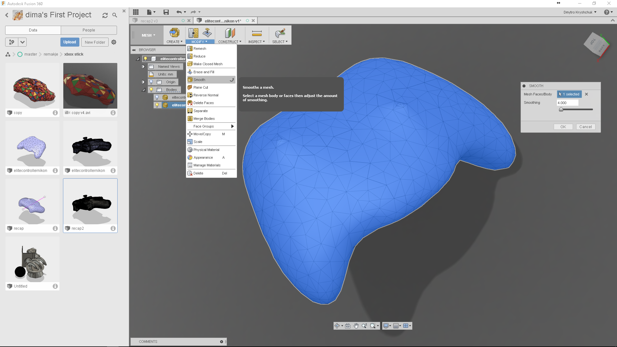Viewport: 617px width, 347px height.
Task: Switch to the People tab
Action: coord(89,30)
